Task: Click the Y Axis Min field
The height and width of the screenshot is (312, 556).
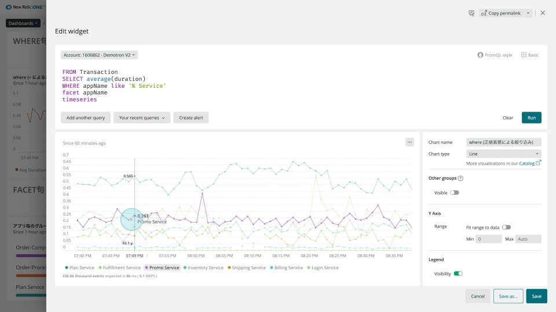Action: click(x=488, y=239)
